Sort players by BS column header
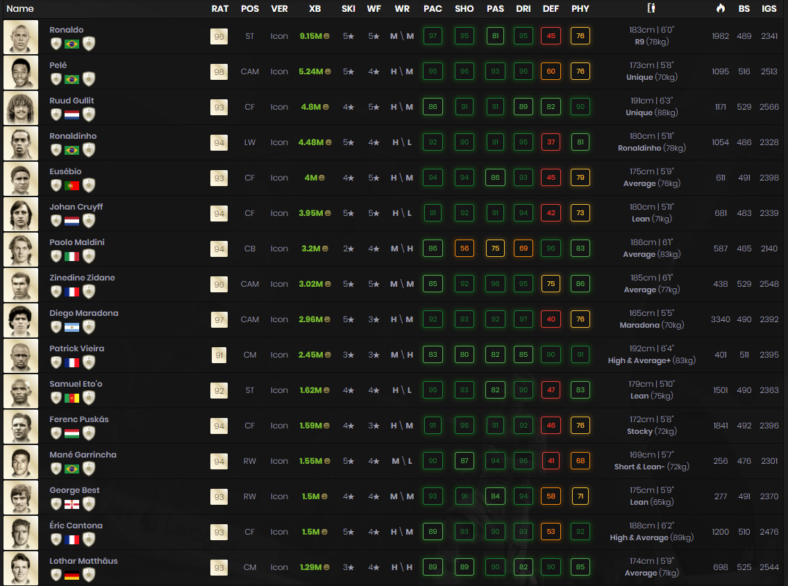Screen dimensions: 788x586 744,8
